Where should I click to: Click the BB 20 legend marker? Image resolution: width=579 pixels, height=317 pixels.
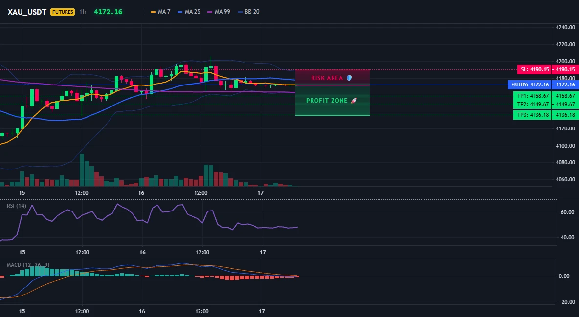[x=240, y=12]
